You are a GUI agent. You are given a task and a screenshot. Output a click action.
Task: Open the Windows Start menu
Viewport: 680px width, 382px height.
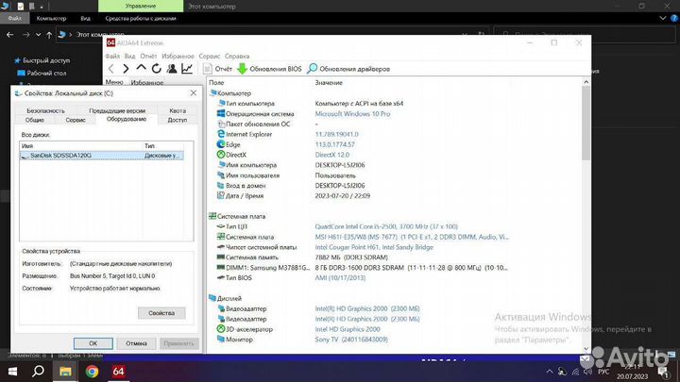pyautogui.click(x=12, y=372)
